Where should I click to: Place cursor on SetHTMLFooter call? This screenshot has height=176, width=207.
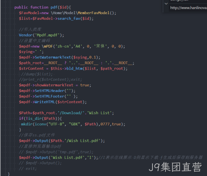pos(49,96)
